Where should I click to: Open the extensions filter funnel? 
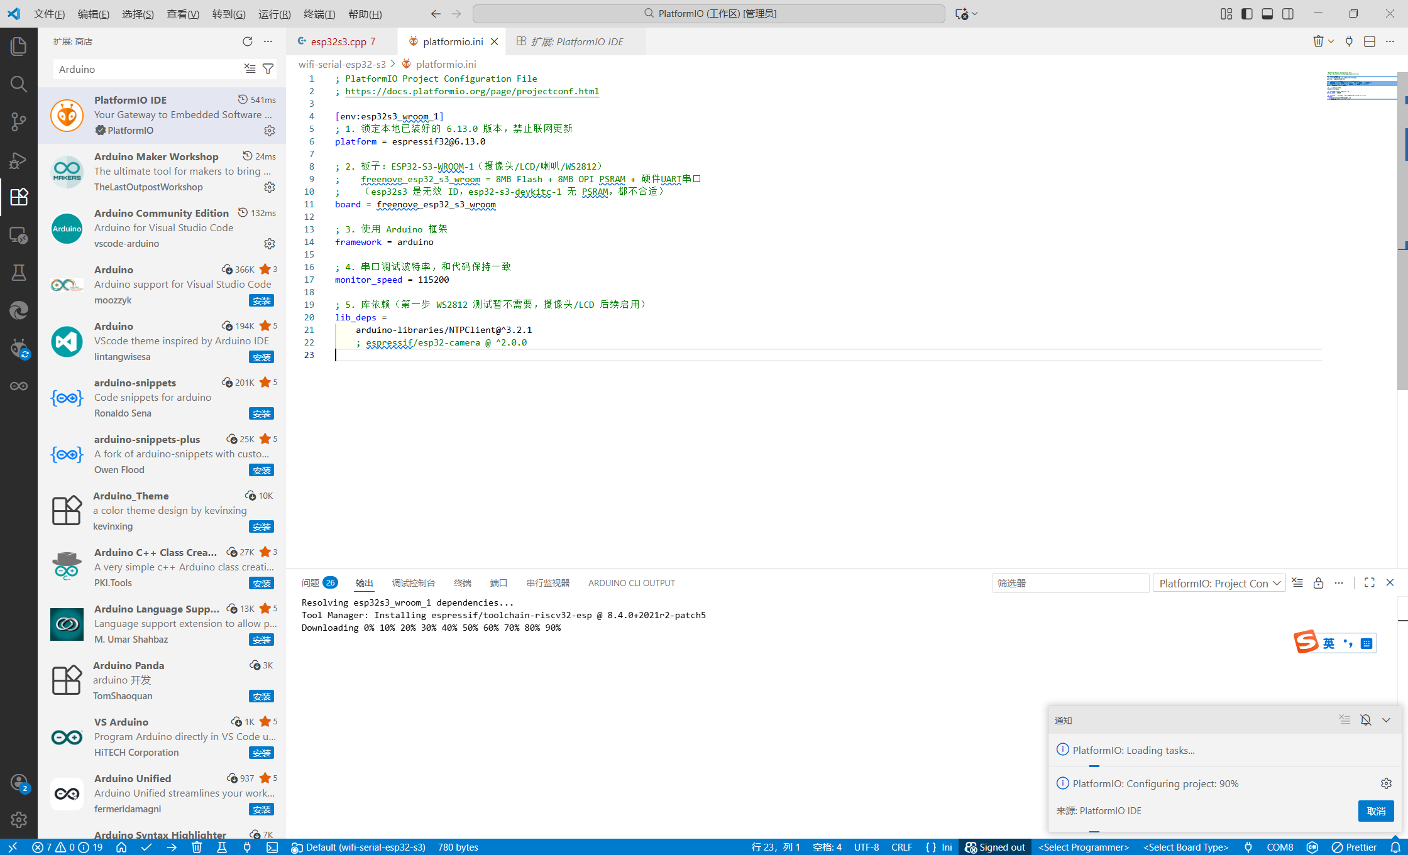(268, 68)
